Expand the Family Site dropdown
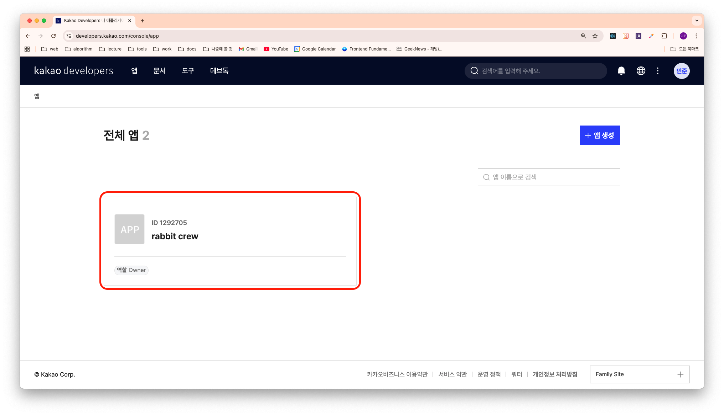The width and height of the screenshot is (724, 415). pos(640,374)
